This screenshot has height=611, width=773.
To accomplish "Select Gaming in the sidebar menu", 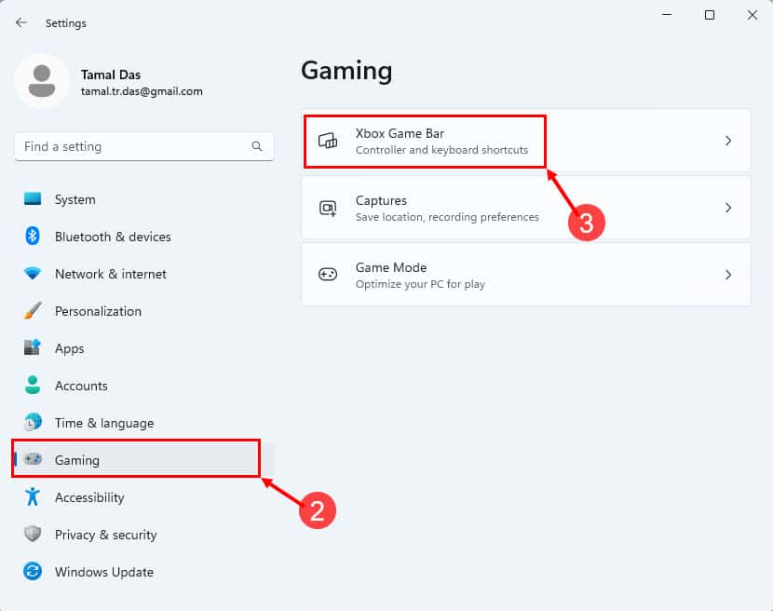I will pos(78,460).
